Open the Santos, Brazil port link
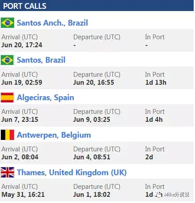 (41, 60)
